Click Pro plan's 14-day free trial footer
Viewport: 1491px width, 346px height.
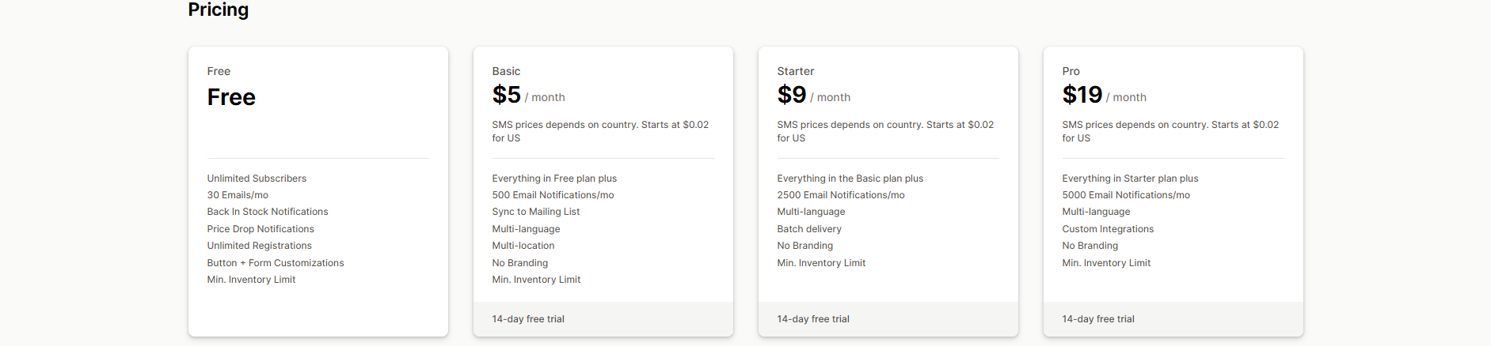tap(1098, 319)
